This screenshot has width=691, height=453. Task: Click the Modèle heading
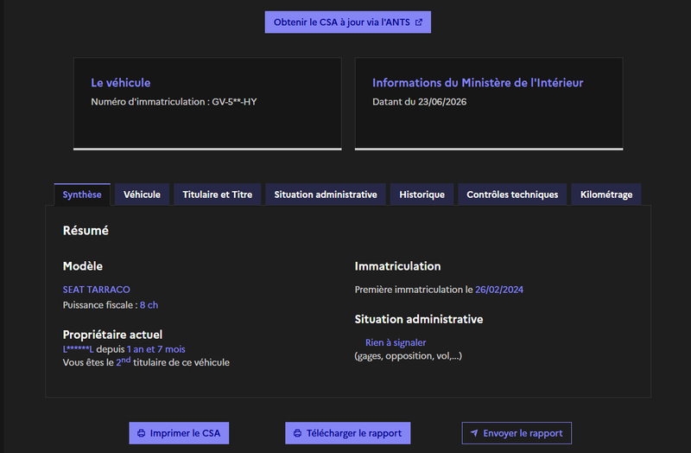pos(83,266)
